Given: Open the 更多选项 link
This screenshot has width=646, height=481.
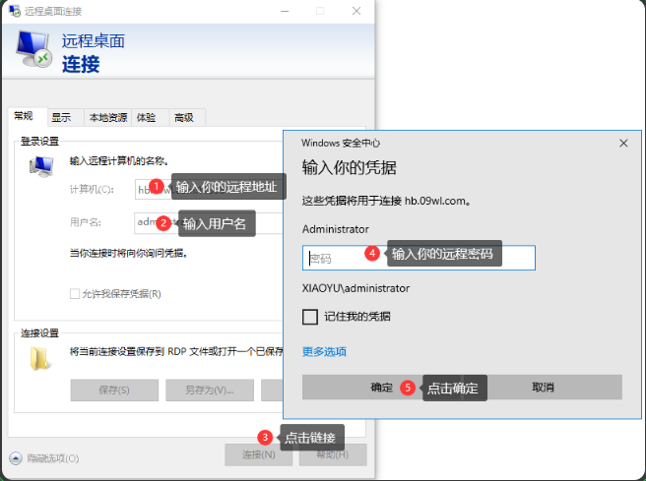Looking at the screenshot, I should [324, 352].
